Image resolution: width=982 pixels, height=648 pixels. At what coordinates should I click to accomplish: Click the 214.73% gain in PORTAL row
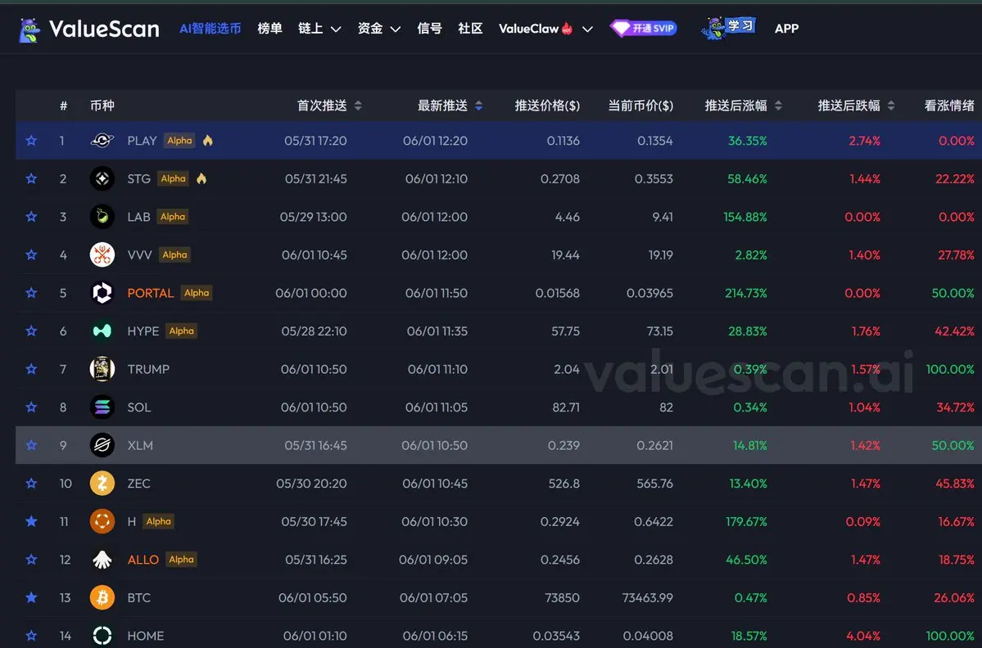tap(746, 294)
